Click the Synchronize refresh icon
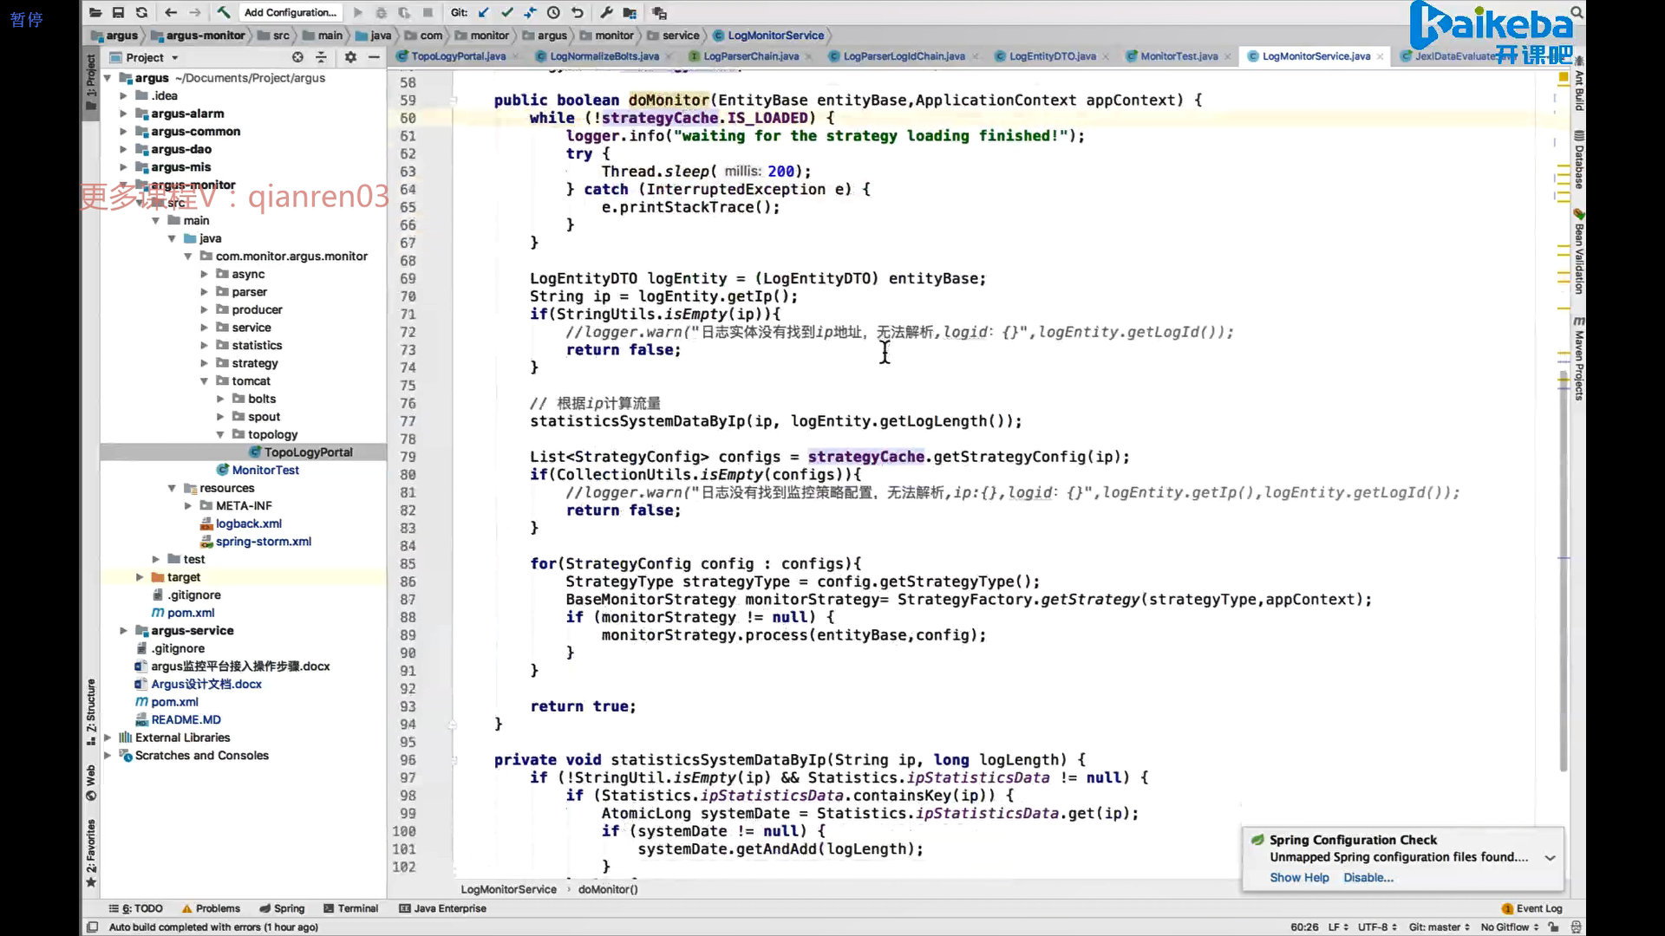 pos(141,12)
